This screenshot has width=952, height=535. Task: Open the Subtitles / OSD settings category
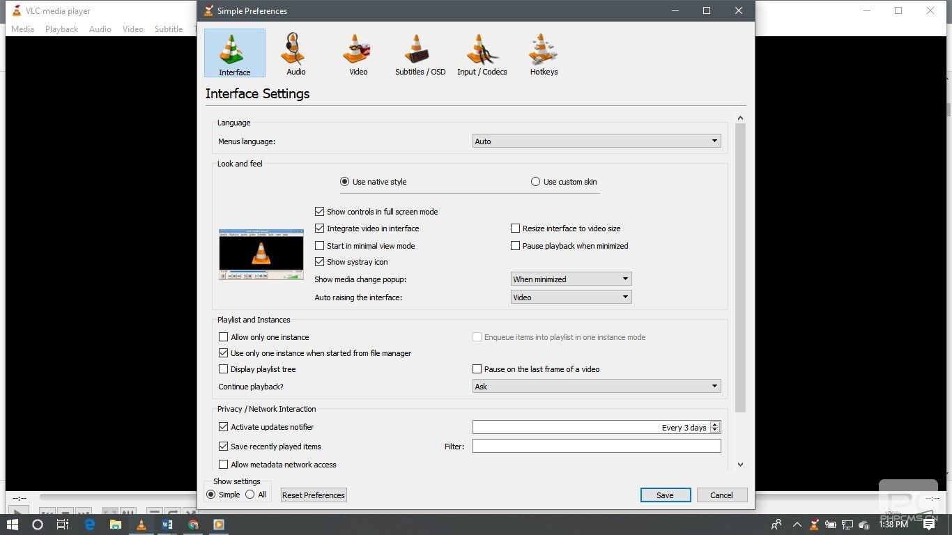tap(420, 53)
